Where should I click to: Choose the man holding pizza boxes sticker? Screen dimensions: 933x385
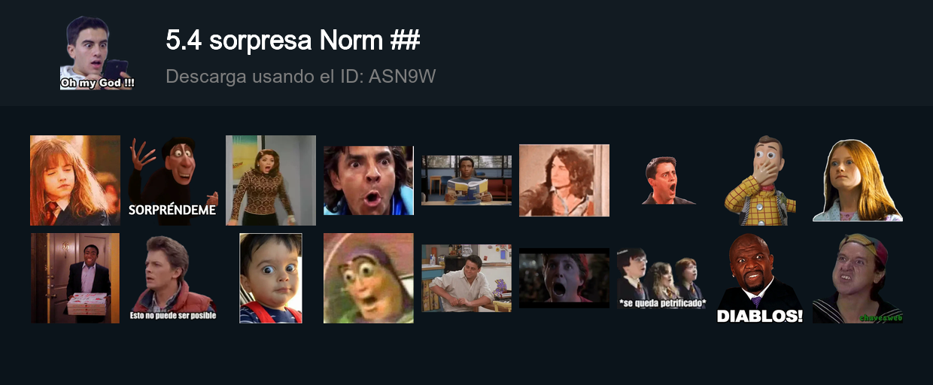pos(75,278)
